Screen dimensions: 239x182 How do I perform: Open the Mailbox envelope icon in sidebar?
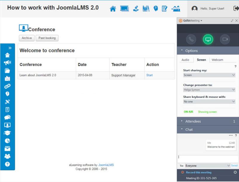point(7,149)
